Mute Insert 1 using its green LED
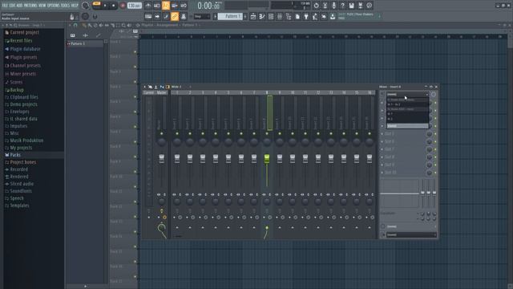Image resolution: width=513 pixels, height=289 pixels. (x=177, y=134)
